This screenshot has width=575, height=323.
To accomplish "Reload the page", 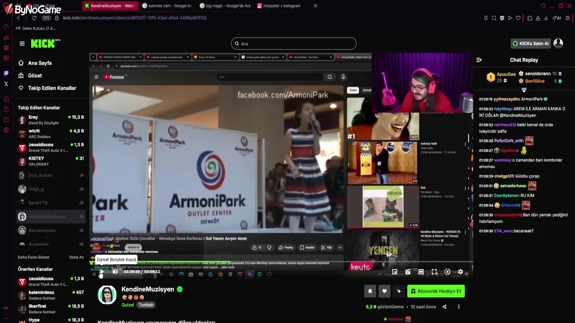I will tap(34, 18).
